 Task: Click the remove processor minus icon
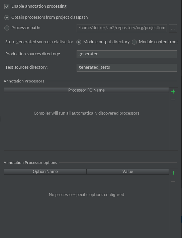[x=173, y=100]
